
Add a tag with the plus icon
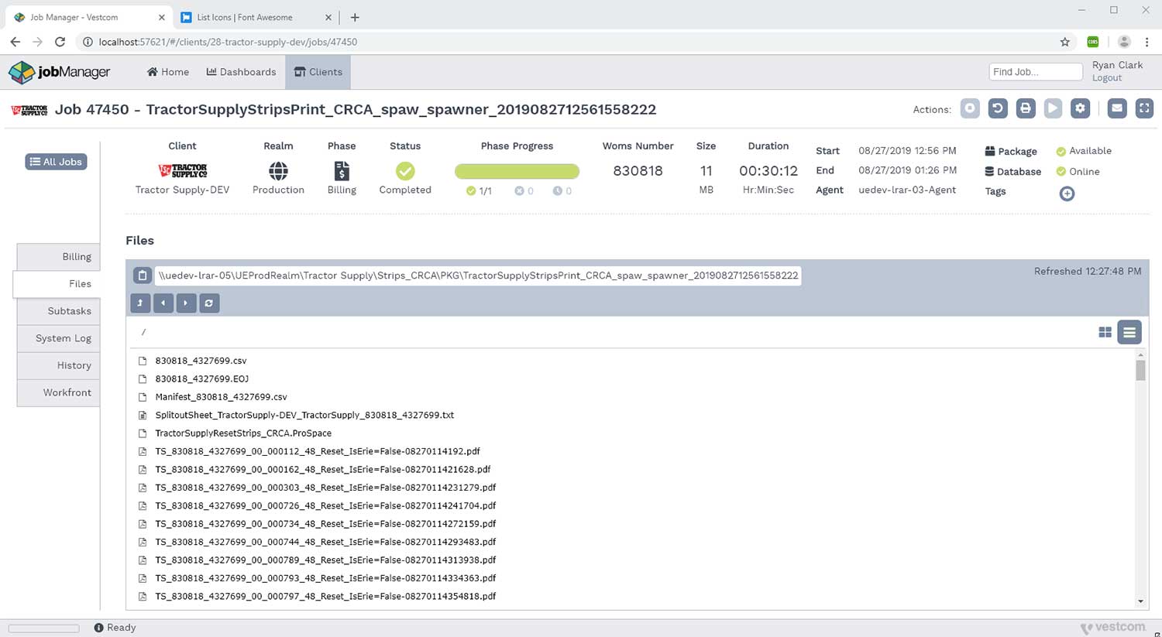(x=1067, y=193)
